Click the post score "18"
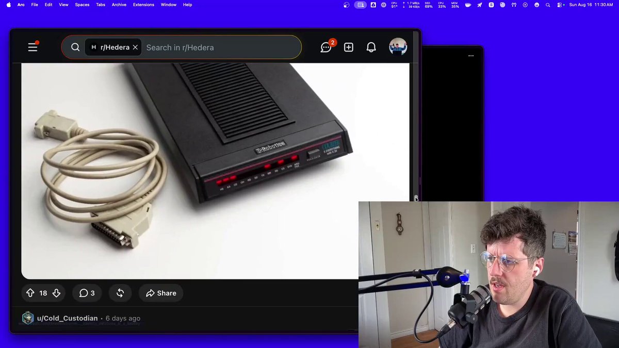Viewport: 619px width, 348px height. click(x=43, y=293)
